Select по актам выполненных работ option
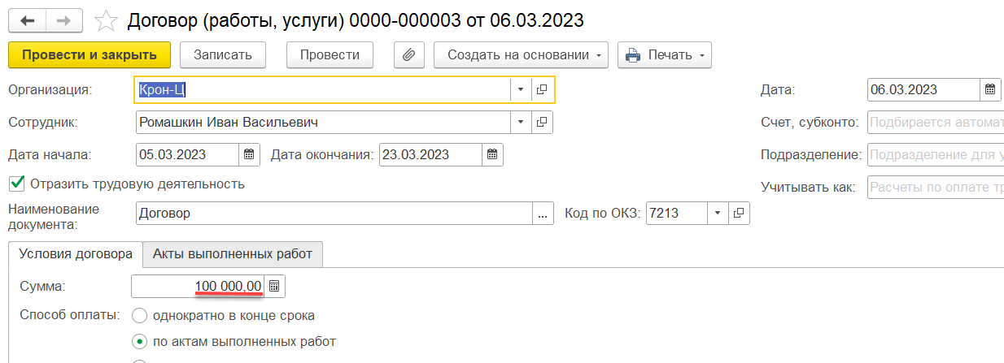1004x363 pixels. [x=139, y=341]
